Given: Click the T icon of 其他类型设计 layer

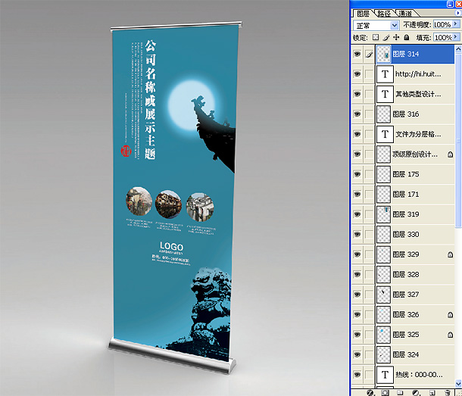Looking at the screenshot, I should [385, 94].
